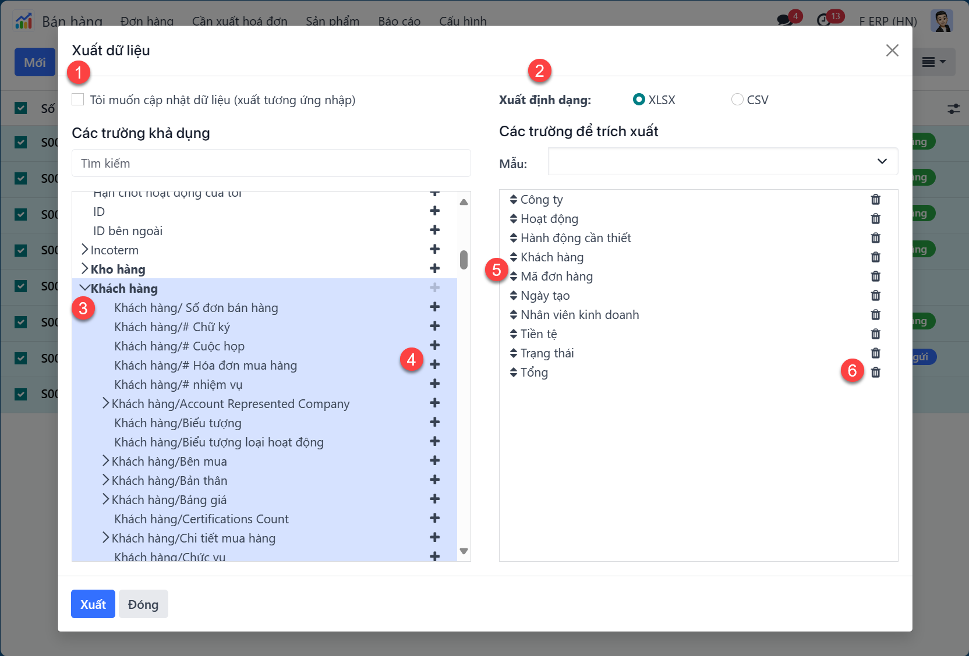The width and height of the screenshot is (969, 656).
Task: Delete the Công ty export field
Action: tap(875, 200)
